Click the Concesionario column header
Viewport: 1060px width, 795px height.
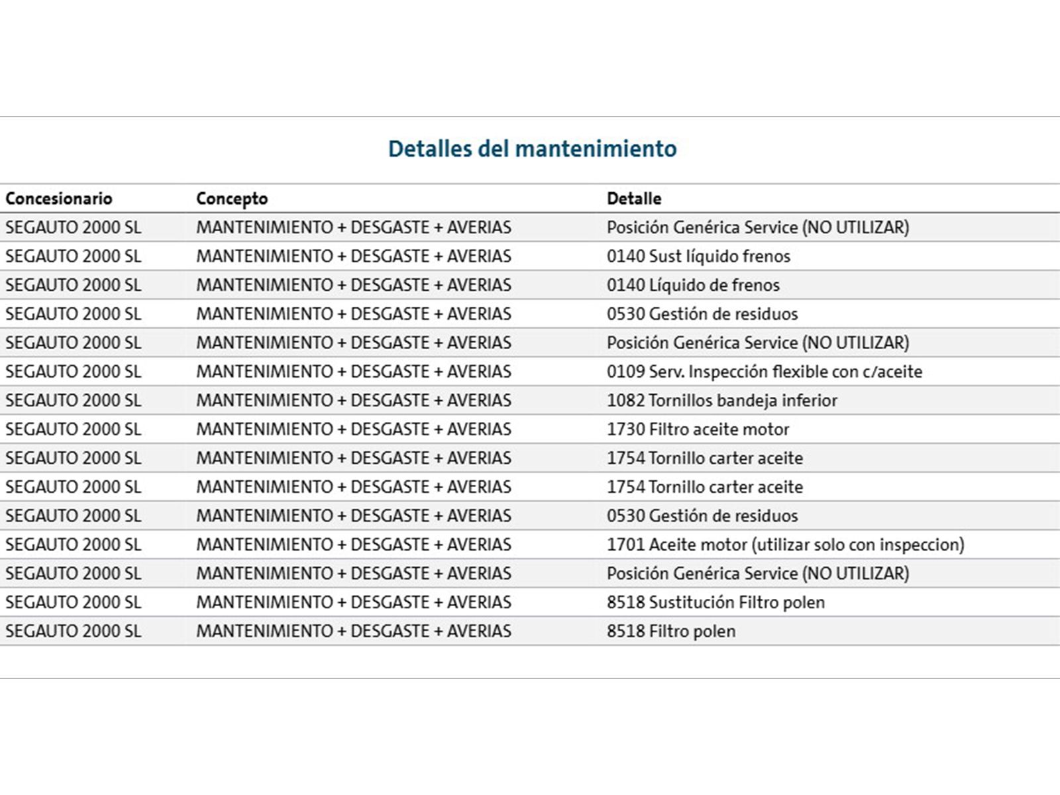point(59,199)
